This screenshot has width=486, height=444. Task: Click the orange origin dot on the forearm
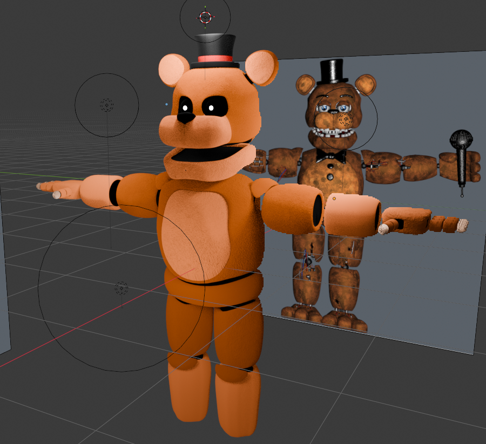click(334, 199)
